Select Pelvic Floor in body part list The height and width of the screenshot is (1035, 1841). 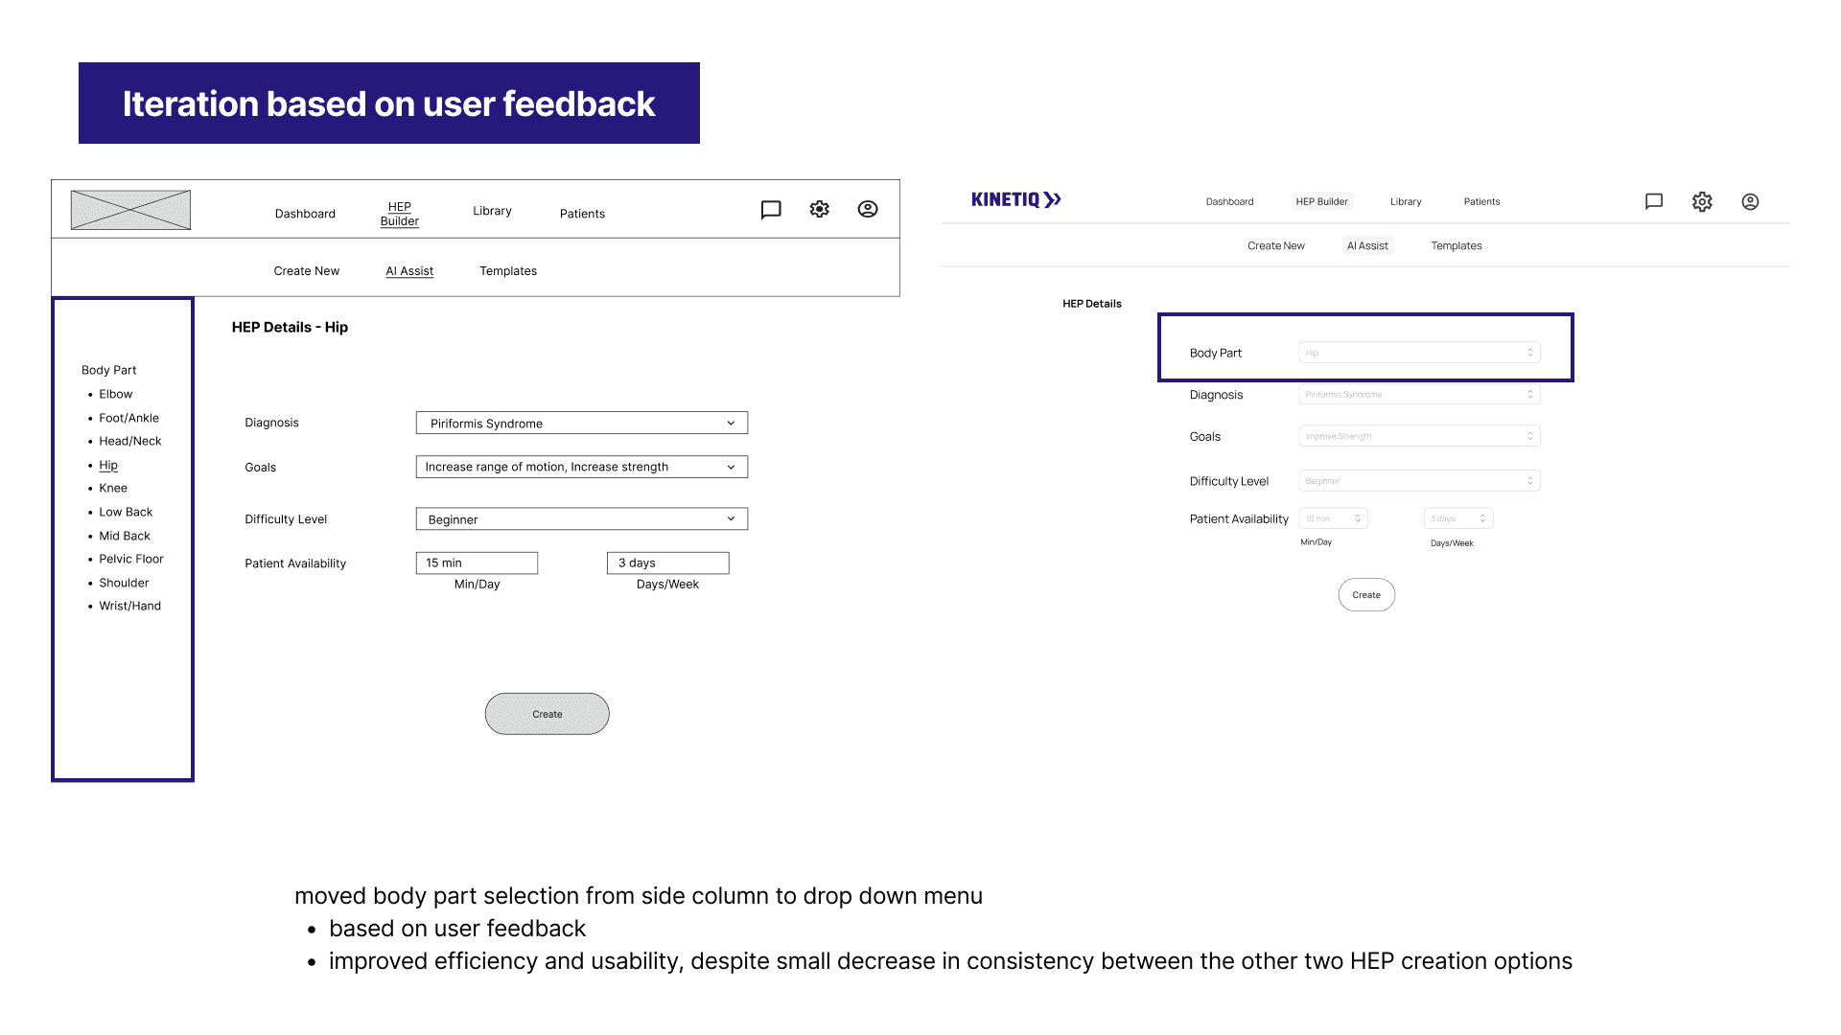click(x=131, y=559)
